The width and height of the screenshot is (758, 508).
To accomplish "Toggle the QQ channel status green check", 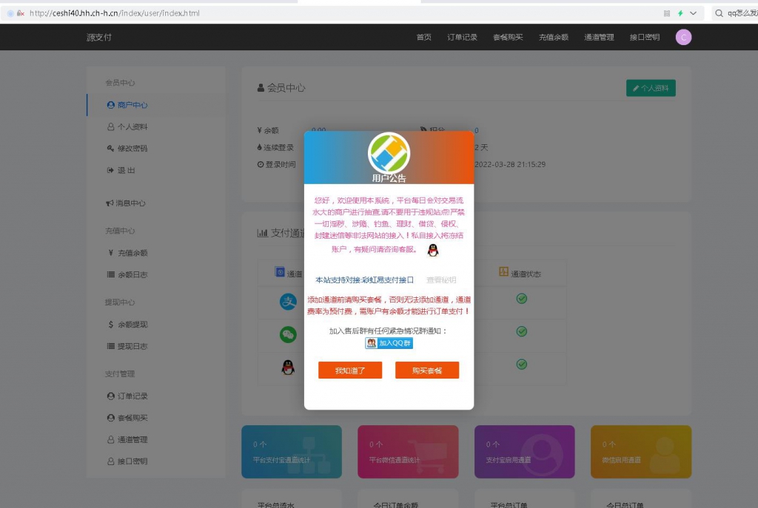I will [520, 363].
